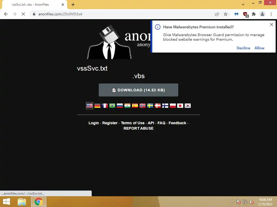
Task: Show hidden system tray icons
Action: 232,202
